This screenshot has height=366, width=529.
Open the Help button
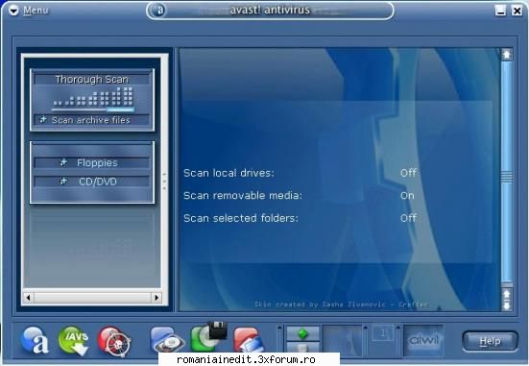tap(490, 341)
